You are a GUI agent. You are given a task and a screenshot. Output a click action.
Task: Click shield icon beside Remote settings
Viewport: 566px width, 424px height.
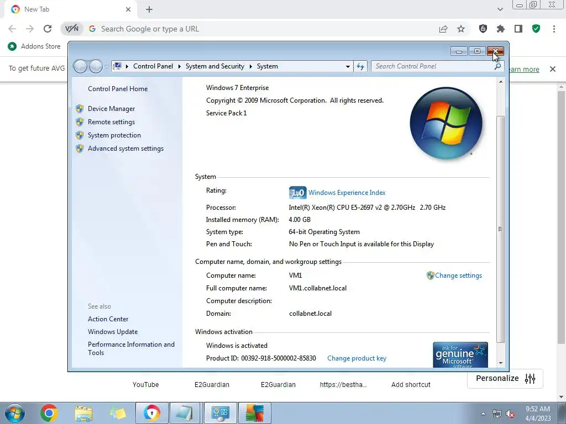pyautogui.click(x=80, y=122)
